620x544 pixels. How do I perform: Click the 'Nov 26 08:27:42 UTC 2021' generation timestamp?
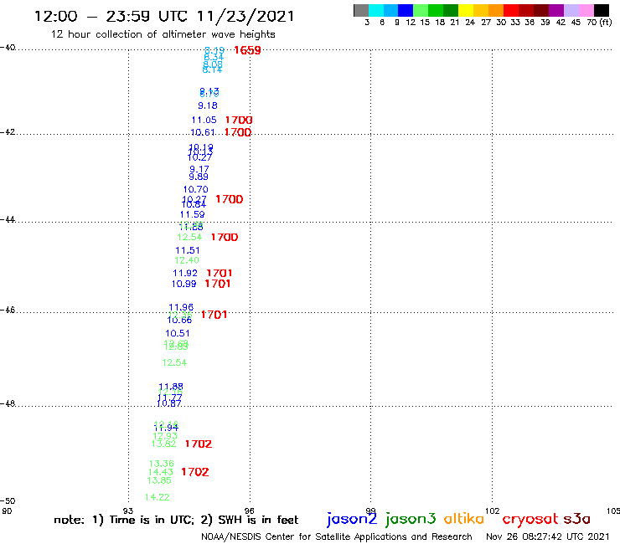click(x=548, y=536)
